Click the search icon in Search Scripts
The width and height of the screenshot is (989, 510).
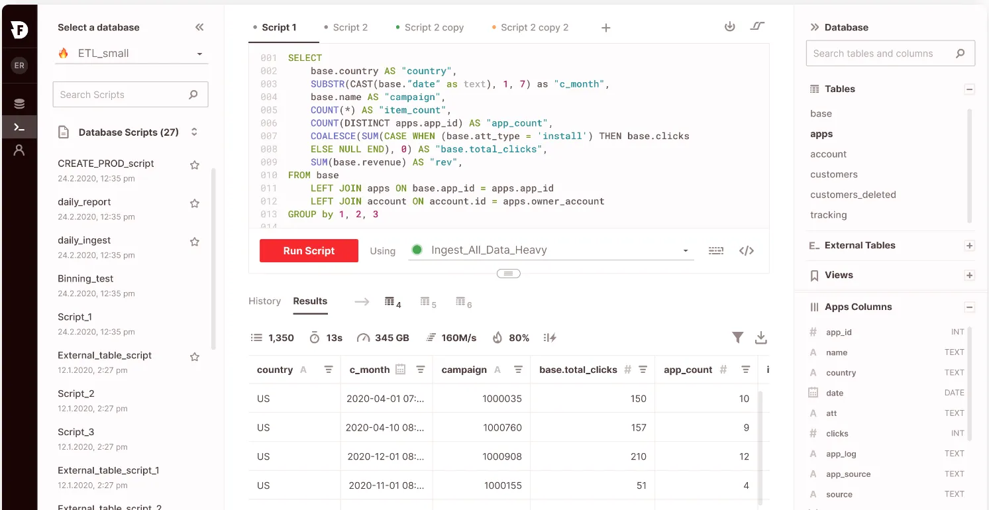193,95
